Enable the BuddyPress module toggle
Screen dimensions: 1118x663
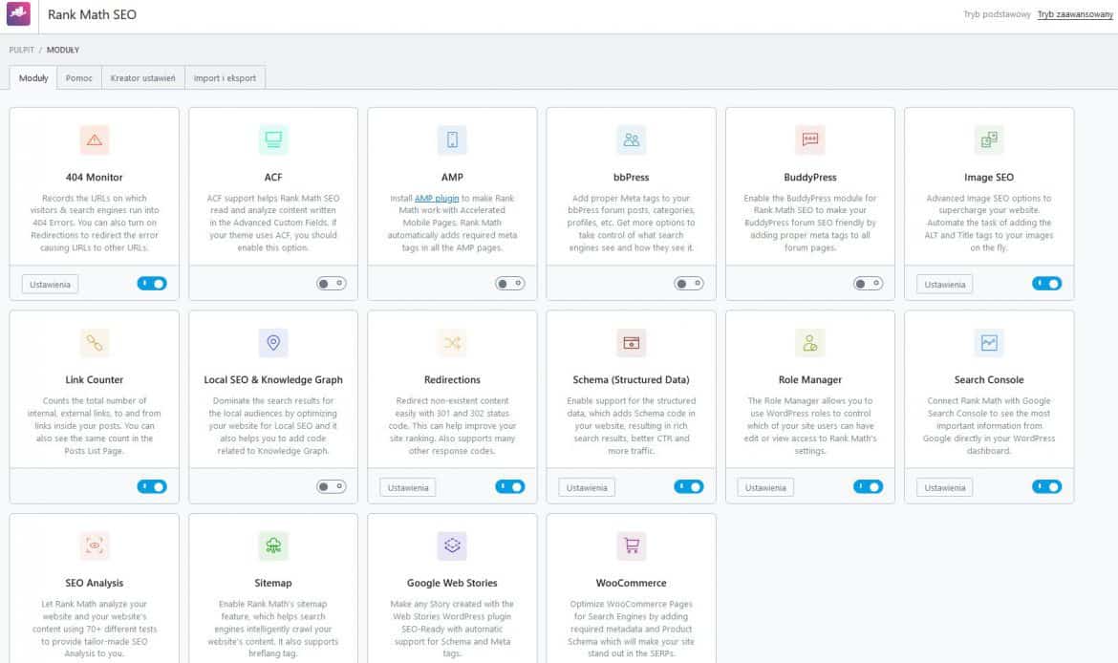coord(868,284)
